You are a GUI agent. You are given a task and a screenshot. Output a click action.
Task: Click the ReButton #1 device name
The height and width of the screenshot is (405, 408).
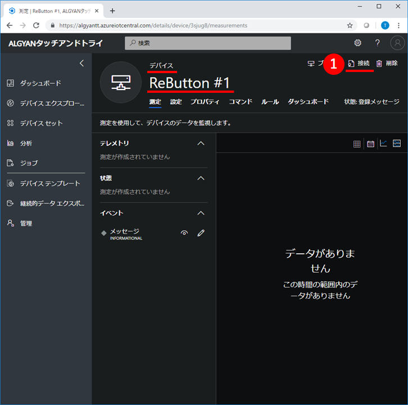(190, 83)
